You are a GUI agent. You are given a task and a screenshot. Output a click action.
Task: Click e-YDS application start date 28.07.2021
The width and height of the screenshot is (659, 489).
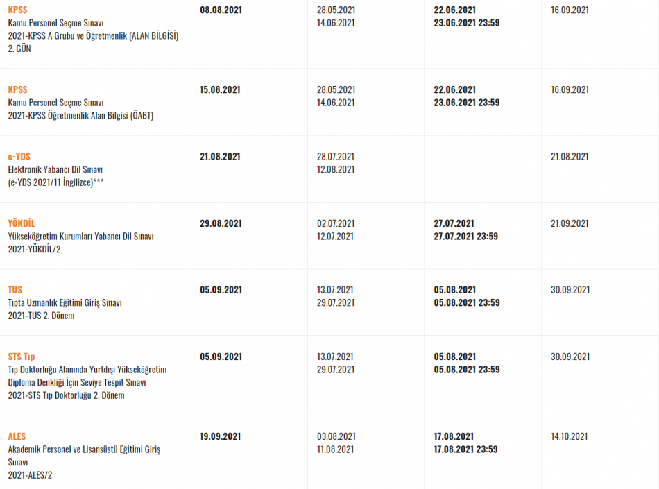[x=336, y=157]
